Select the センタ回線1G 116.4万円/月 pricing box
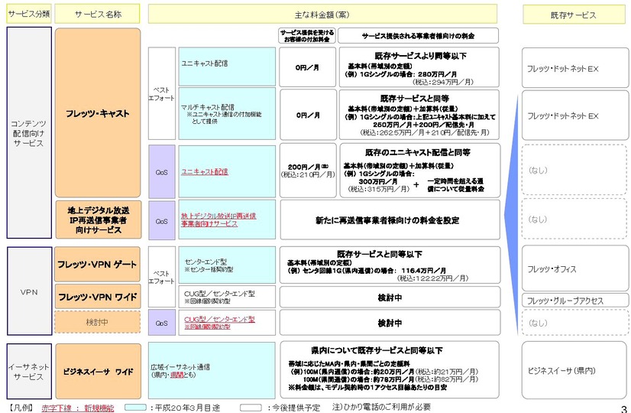 390,265
